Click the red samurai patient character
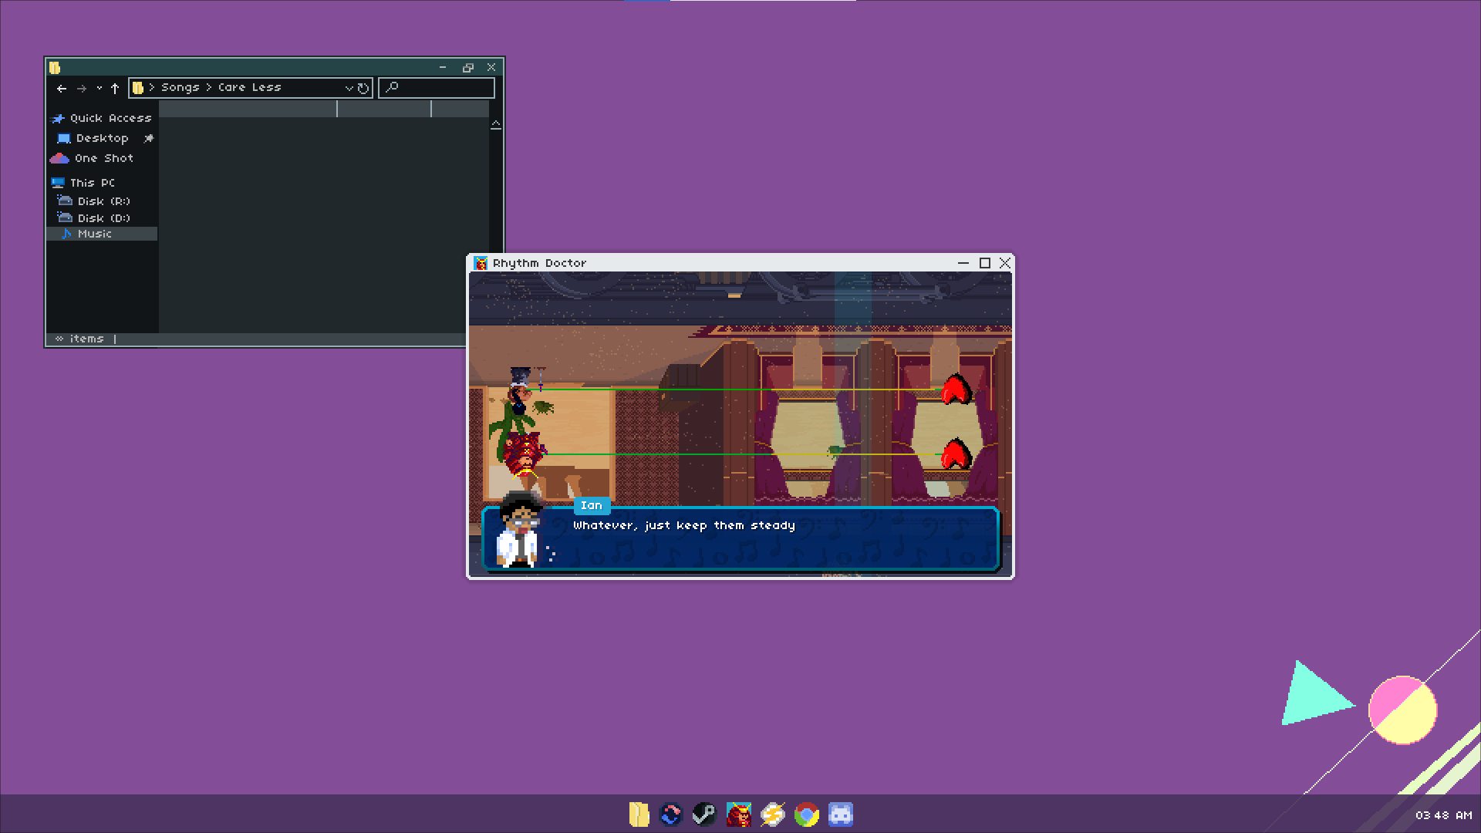This screenshot has width=1481, height=833. [524, 454]
